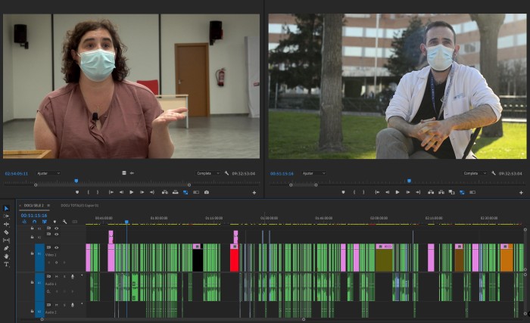Select the Razor tool in the tools panel

tap(6, 232)
